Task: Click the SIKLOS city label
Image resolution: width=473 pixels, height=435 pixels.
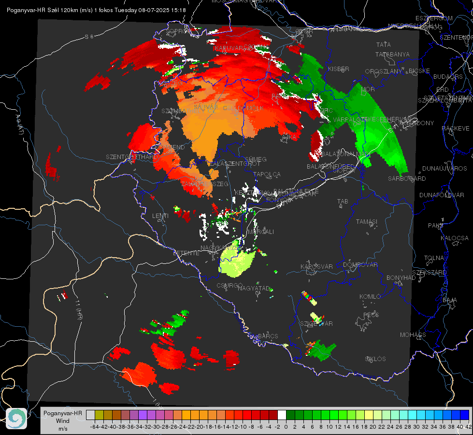Action: [375, 359]
